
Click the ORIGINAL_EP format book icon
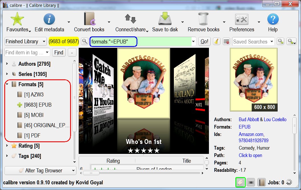[x=20, y=125]
